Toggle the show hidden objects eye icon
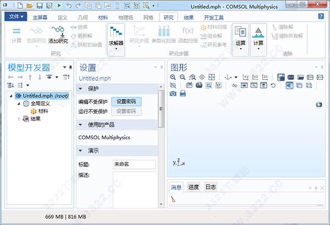This screenshot has height=225, width=330. [245, 86]
